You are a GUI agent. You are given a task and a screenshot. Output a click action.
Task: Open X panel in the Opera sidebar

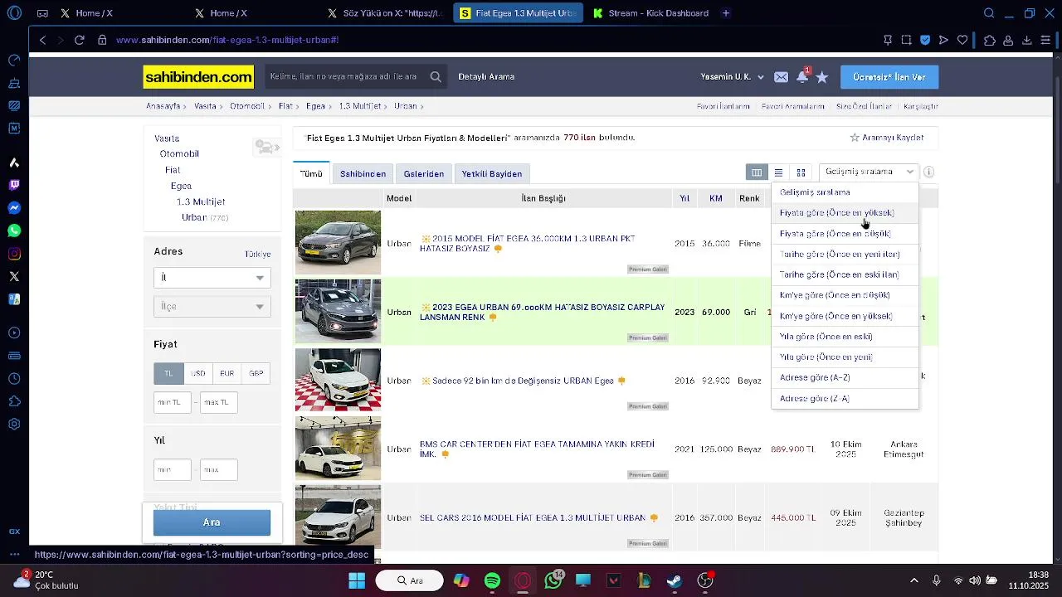point(14,276)
